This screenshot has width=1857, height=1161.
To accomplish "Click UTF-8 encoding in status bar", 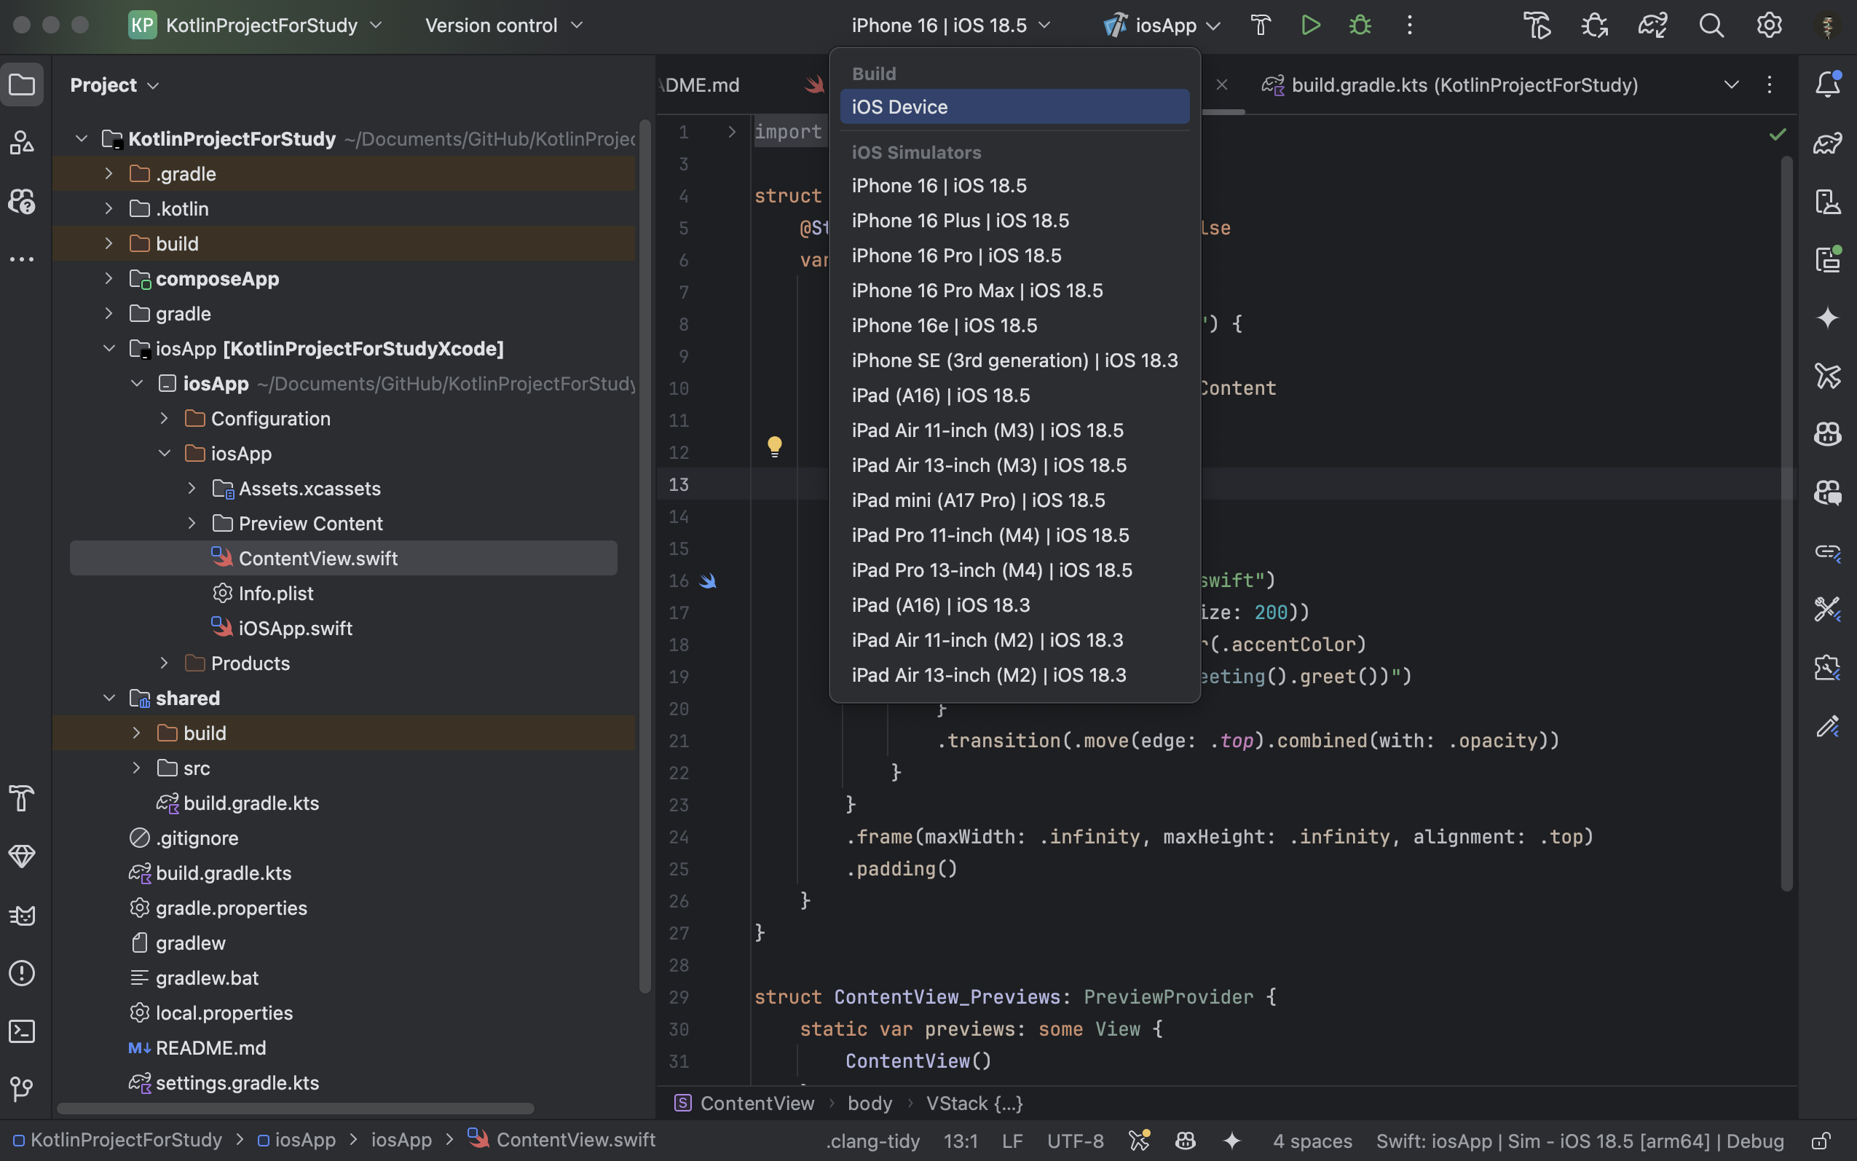I will point(1075,1141).
